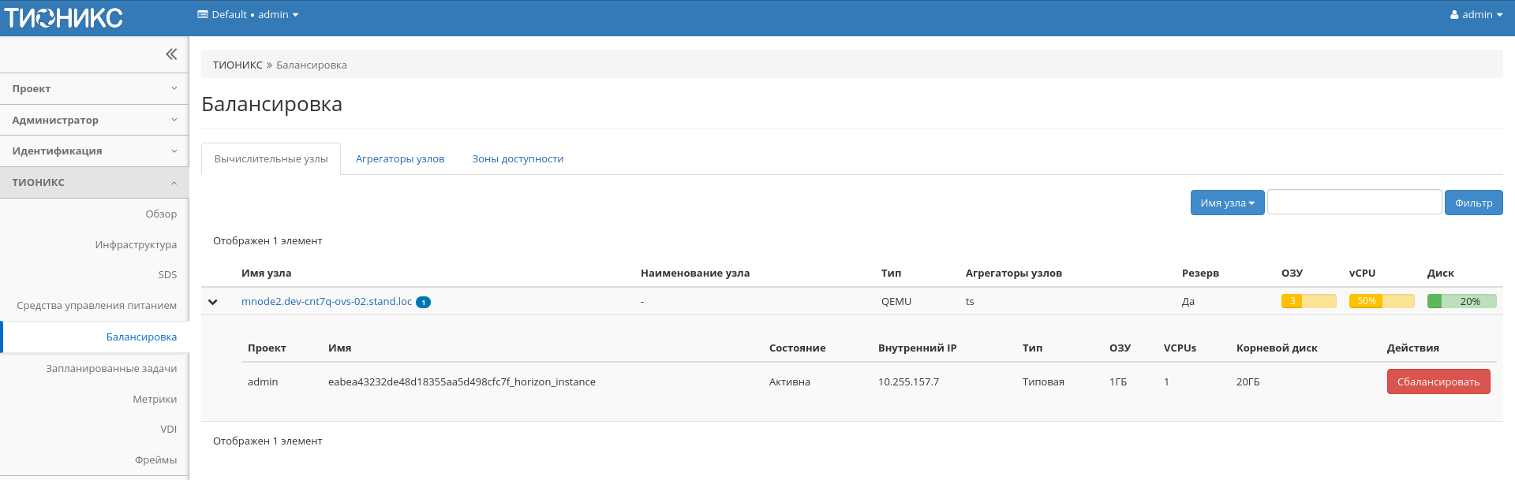The height and width of the screenshot is (480, 1515).
Task: Click the vCPU 50% usage bar
Action: point(1381,301)
